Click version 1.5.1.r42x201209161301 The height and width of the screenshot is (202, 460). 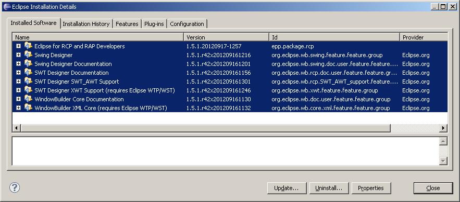point(219,82)
